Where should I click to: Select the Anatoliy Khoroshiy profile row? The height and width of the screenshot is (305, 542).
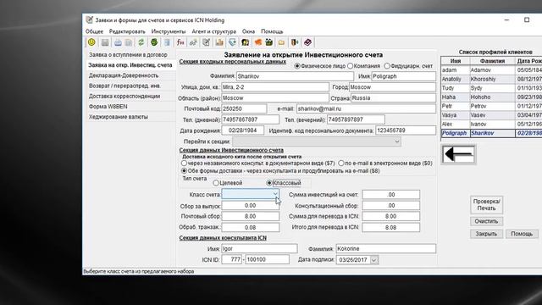(491, 79)
